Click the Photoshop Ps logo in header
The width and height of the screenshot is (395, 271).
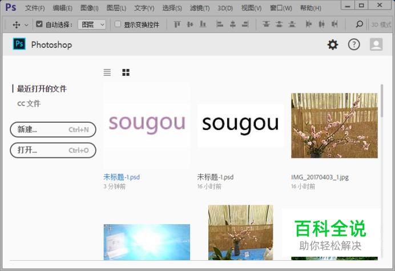tap(19, 45)
